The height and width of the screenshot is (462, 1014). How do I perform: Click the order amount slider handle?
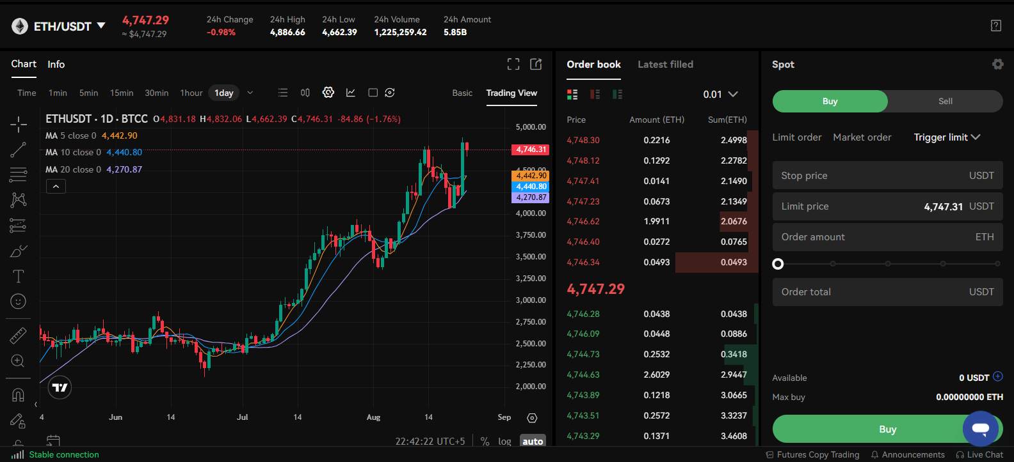(x=778, y=264)
